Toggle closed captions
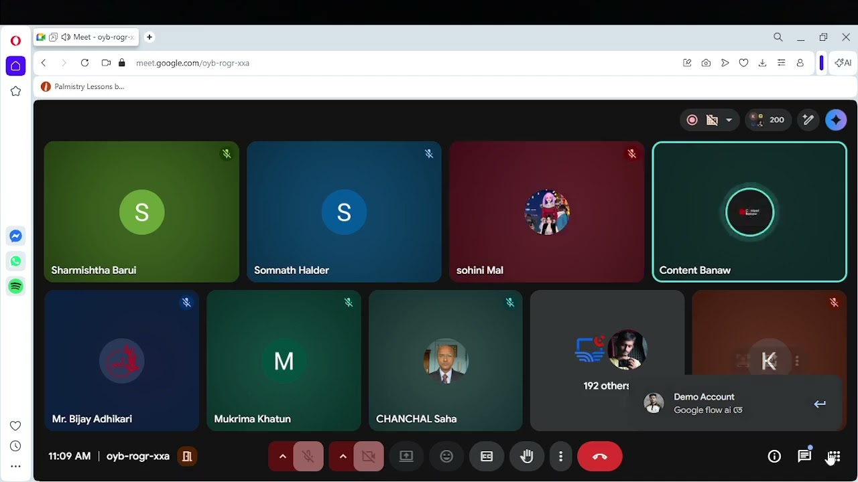Viewport: 858px width, 482px height. click(487, 457)
